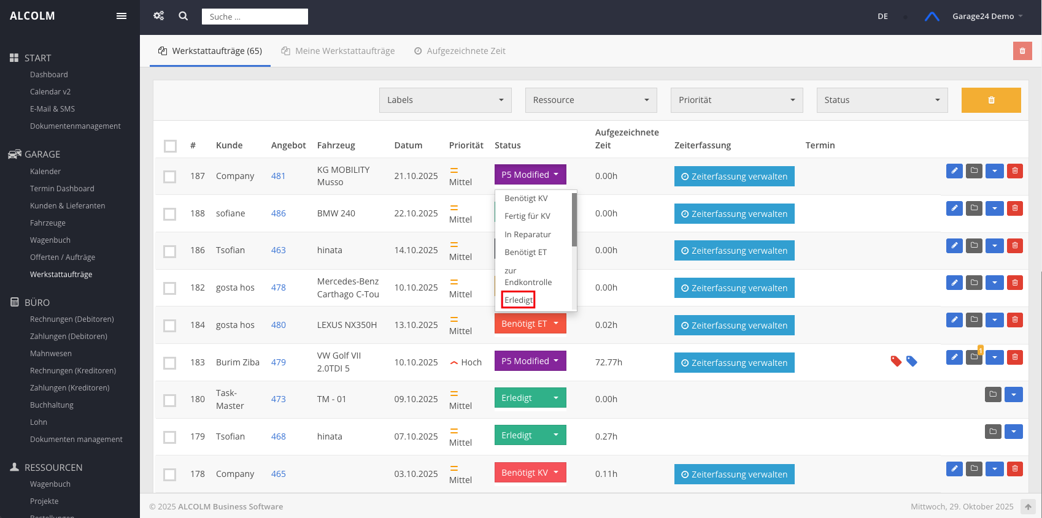Open the Benötigt KV status dropdown for order 178
The width and height of the screenshot is (1042, 518).
pos(530,473)
